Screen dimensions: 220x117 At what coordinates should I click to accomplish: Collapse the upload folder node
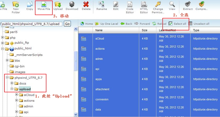[12, 89]
